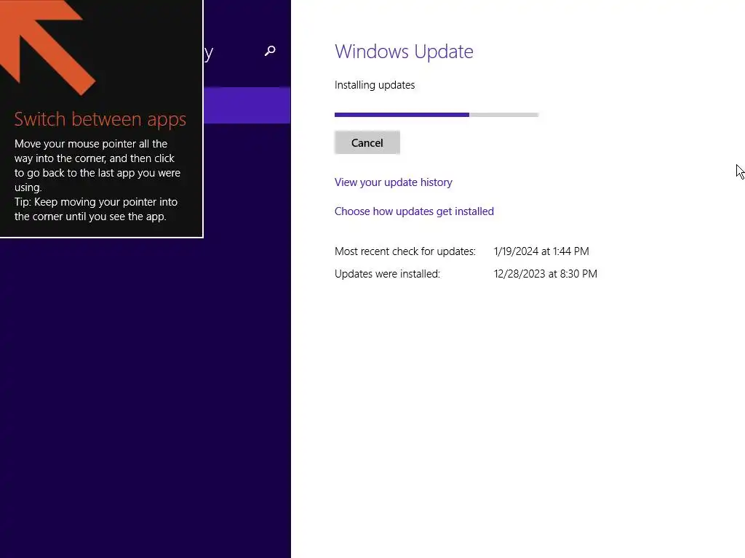Click the update installation progress bar
745x558 pixels.
437,115
